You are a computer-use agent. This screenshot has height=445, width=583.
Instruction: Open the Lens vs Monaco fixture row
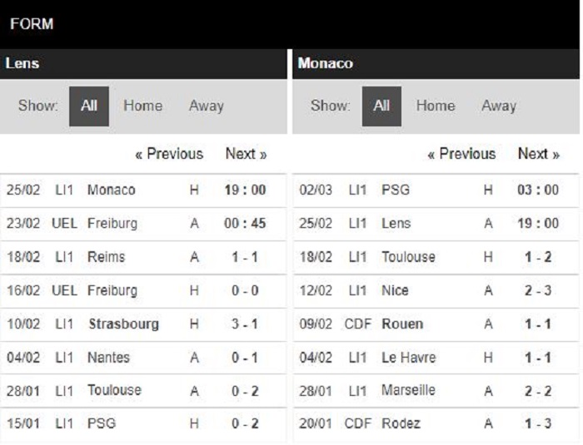click(143, 190)
